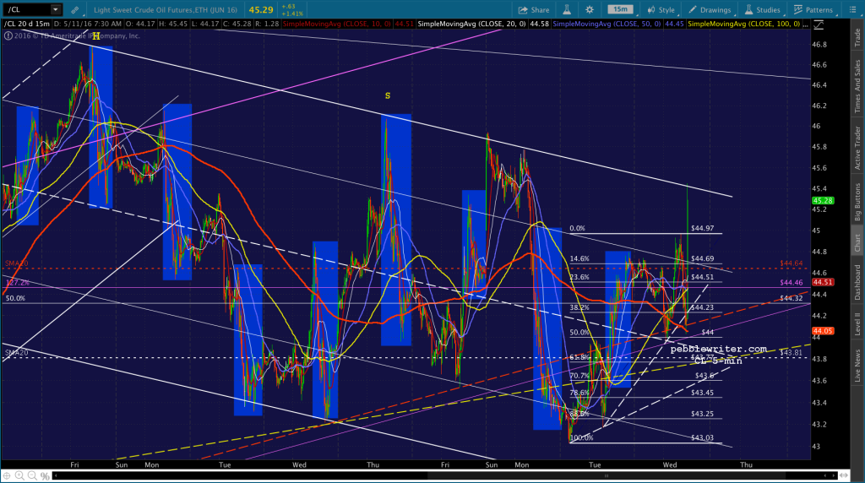865x483 pixels.
Task: Click the $43.81 dotted level label
Action: tap(791, 353)
